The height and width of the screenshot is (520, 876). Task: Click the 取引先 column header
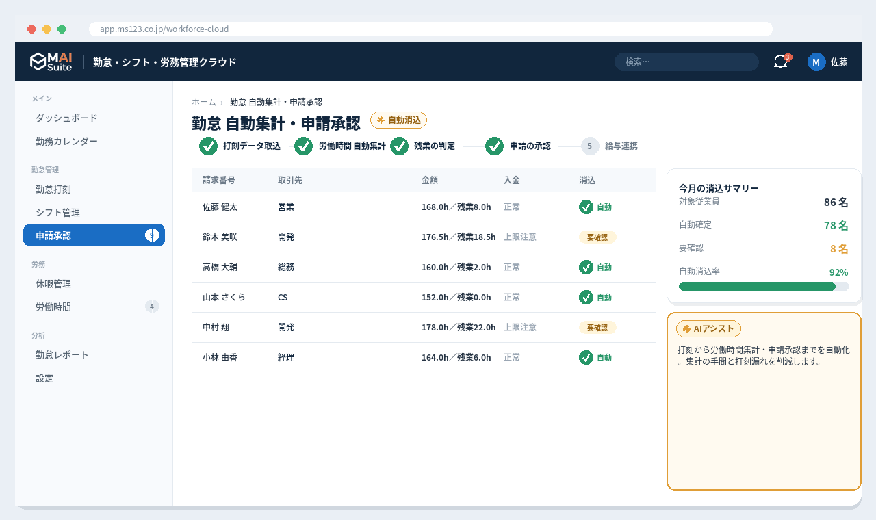coord(290,180)
